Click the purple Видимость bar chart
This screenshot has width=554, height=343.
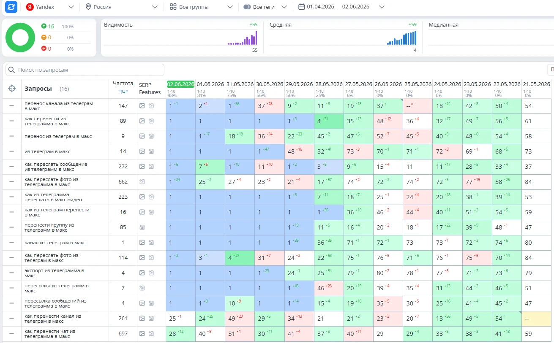243,38
